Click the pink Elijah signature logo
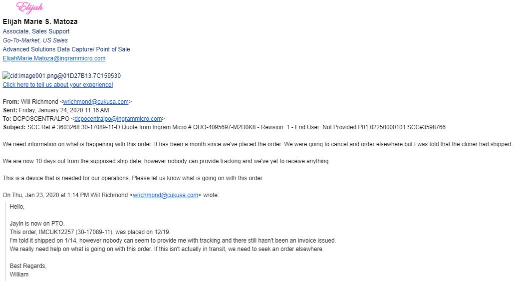This screenshot has width=514, height=281. [x=29, y=7]
